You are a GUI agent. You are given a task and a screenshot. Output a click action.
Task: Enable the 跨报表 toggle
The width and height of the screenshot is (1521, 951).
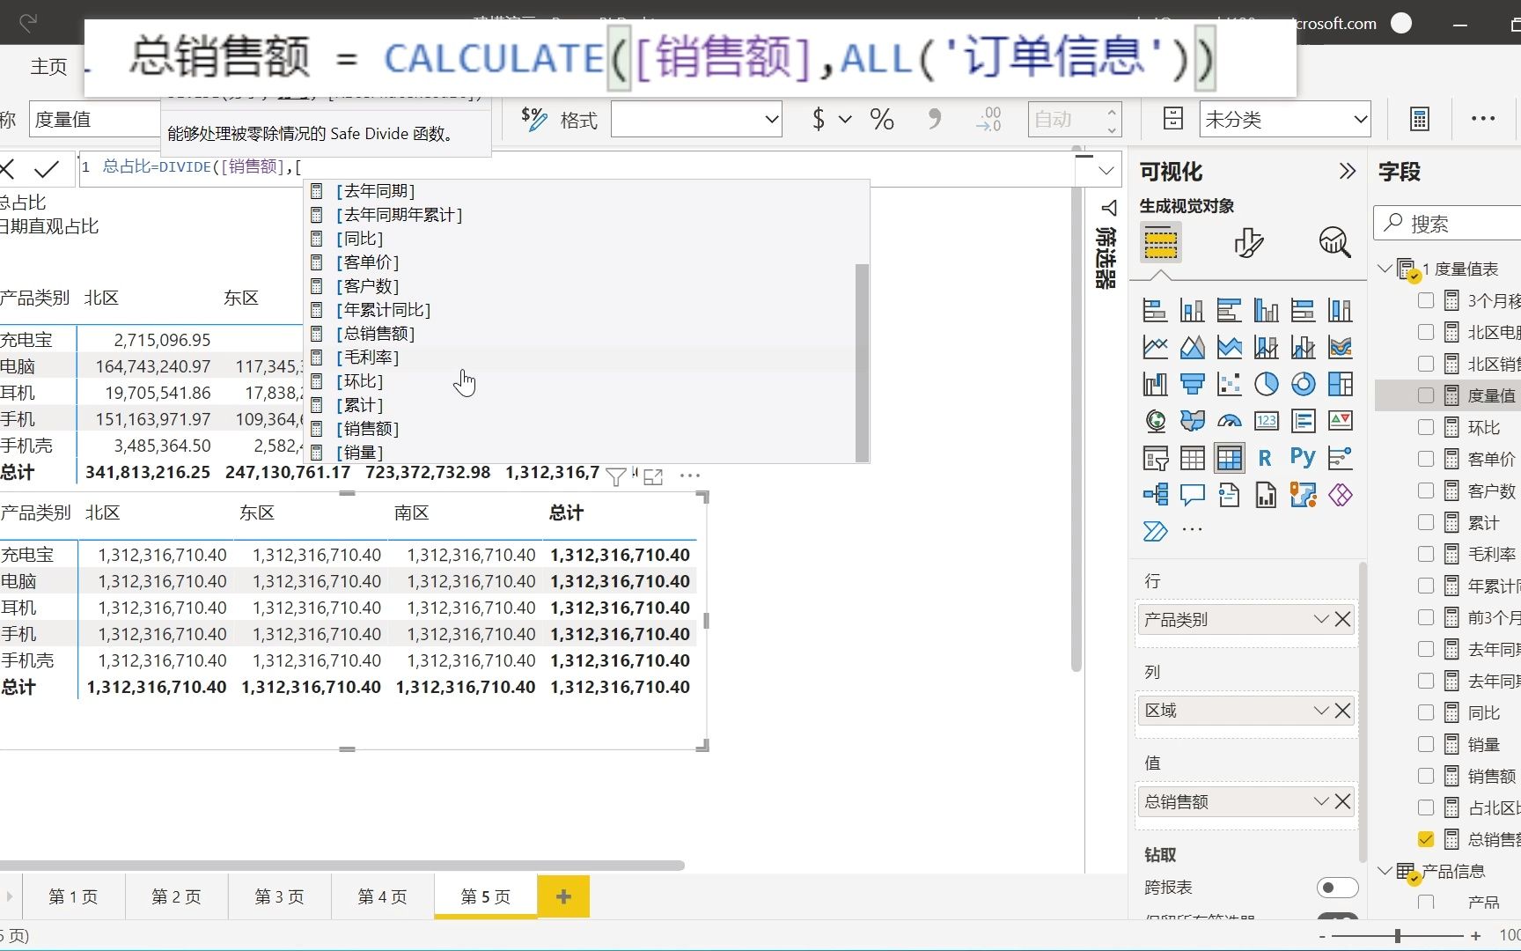(x=1337, y=888)
